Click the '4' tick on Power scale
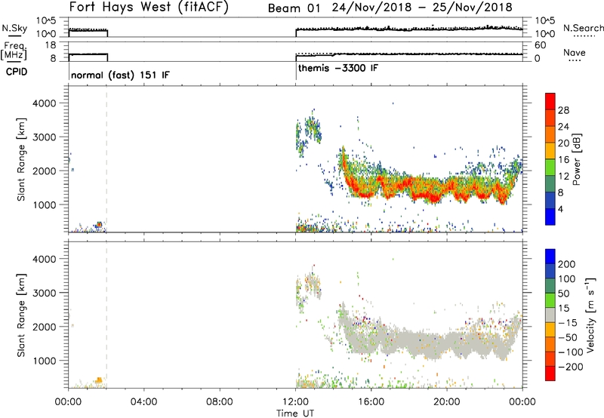604x418 pixels. click(x=560, y=209)
